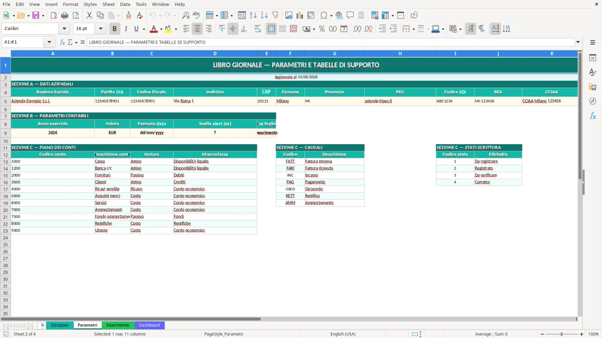Click the AutoFilter funnel icon
Image resolution: width=602 pixels, height=338 pixels.
275,16
